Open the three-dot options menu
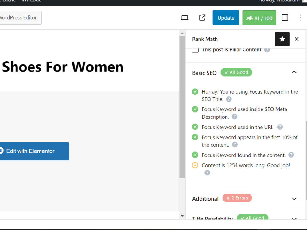 coord(301,17)
